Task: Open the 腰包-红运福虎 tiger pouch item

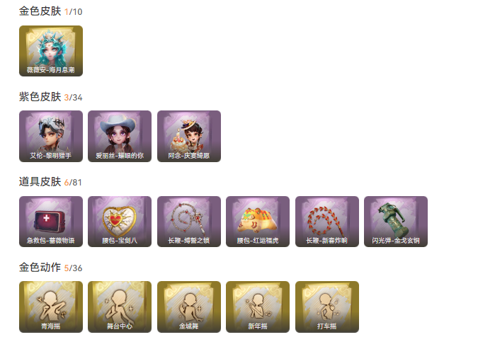Action: click(258, 222)
